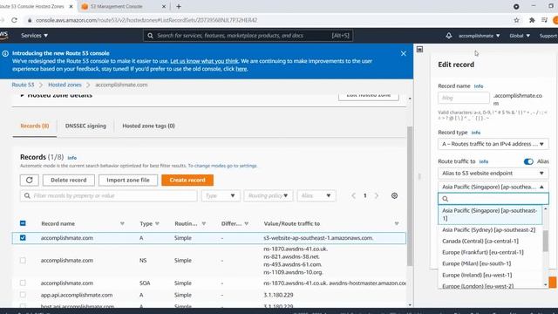Open Global region selector
The width and height of the screenshot is (558, 314).
pos(520,36)
